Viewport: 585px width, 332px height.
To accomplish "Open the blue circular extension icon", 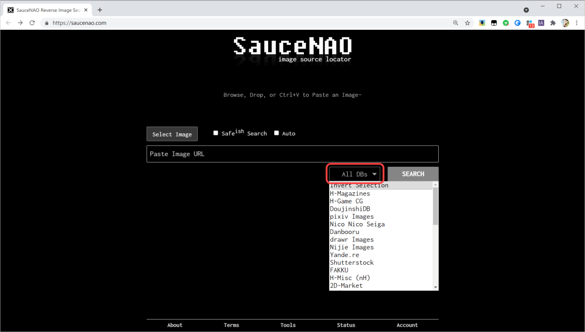I will 517,23.
